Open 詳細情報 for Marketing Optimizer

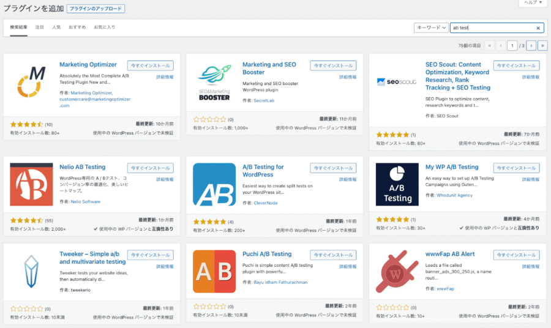coord(165,77)
